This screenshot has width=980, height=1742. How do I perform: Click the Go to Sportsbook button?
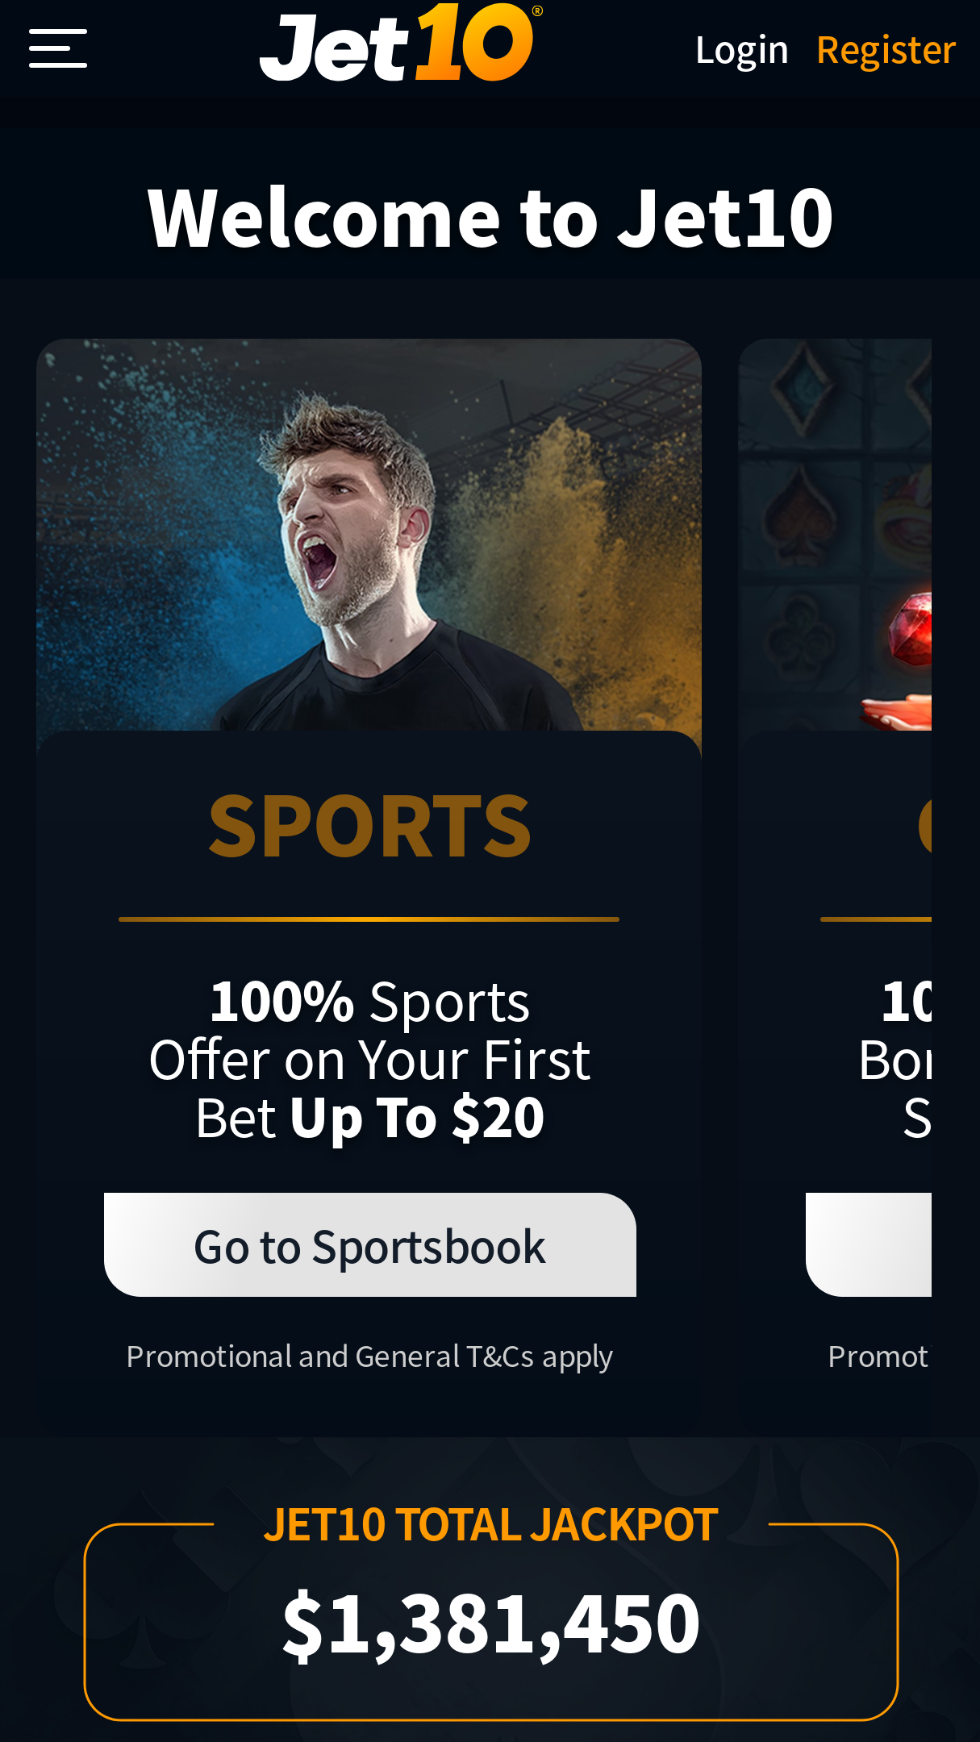(370, 1244)
